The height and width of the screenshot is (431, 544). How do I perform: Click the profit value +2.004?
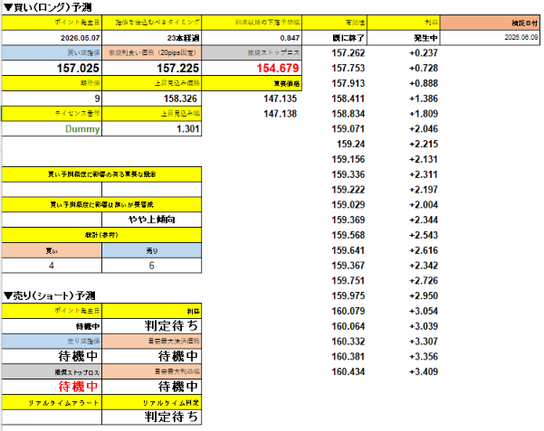pos(424,204)
